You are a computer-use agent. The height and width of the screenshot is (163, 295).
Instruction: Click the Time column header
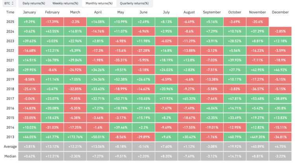[x=10, y=12]
